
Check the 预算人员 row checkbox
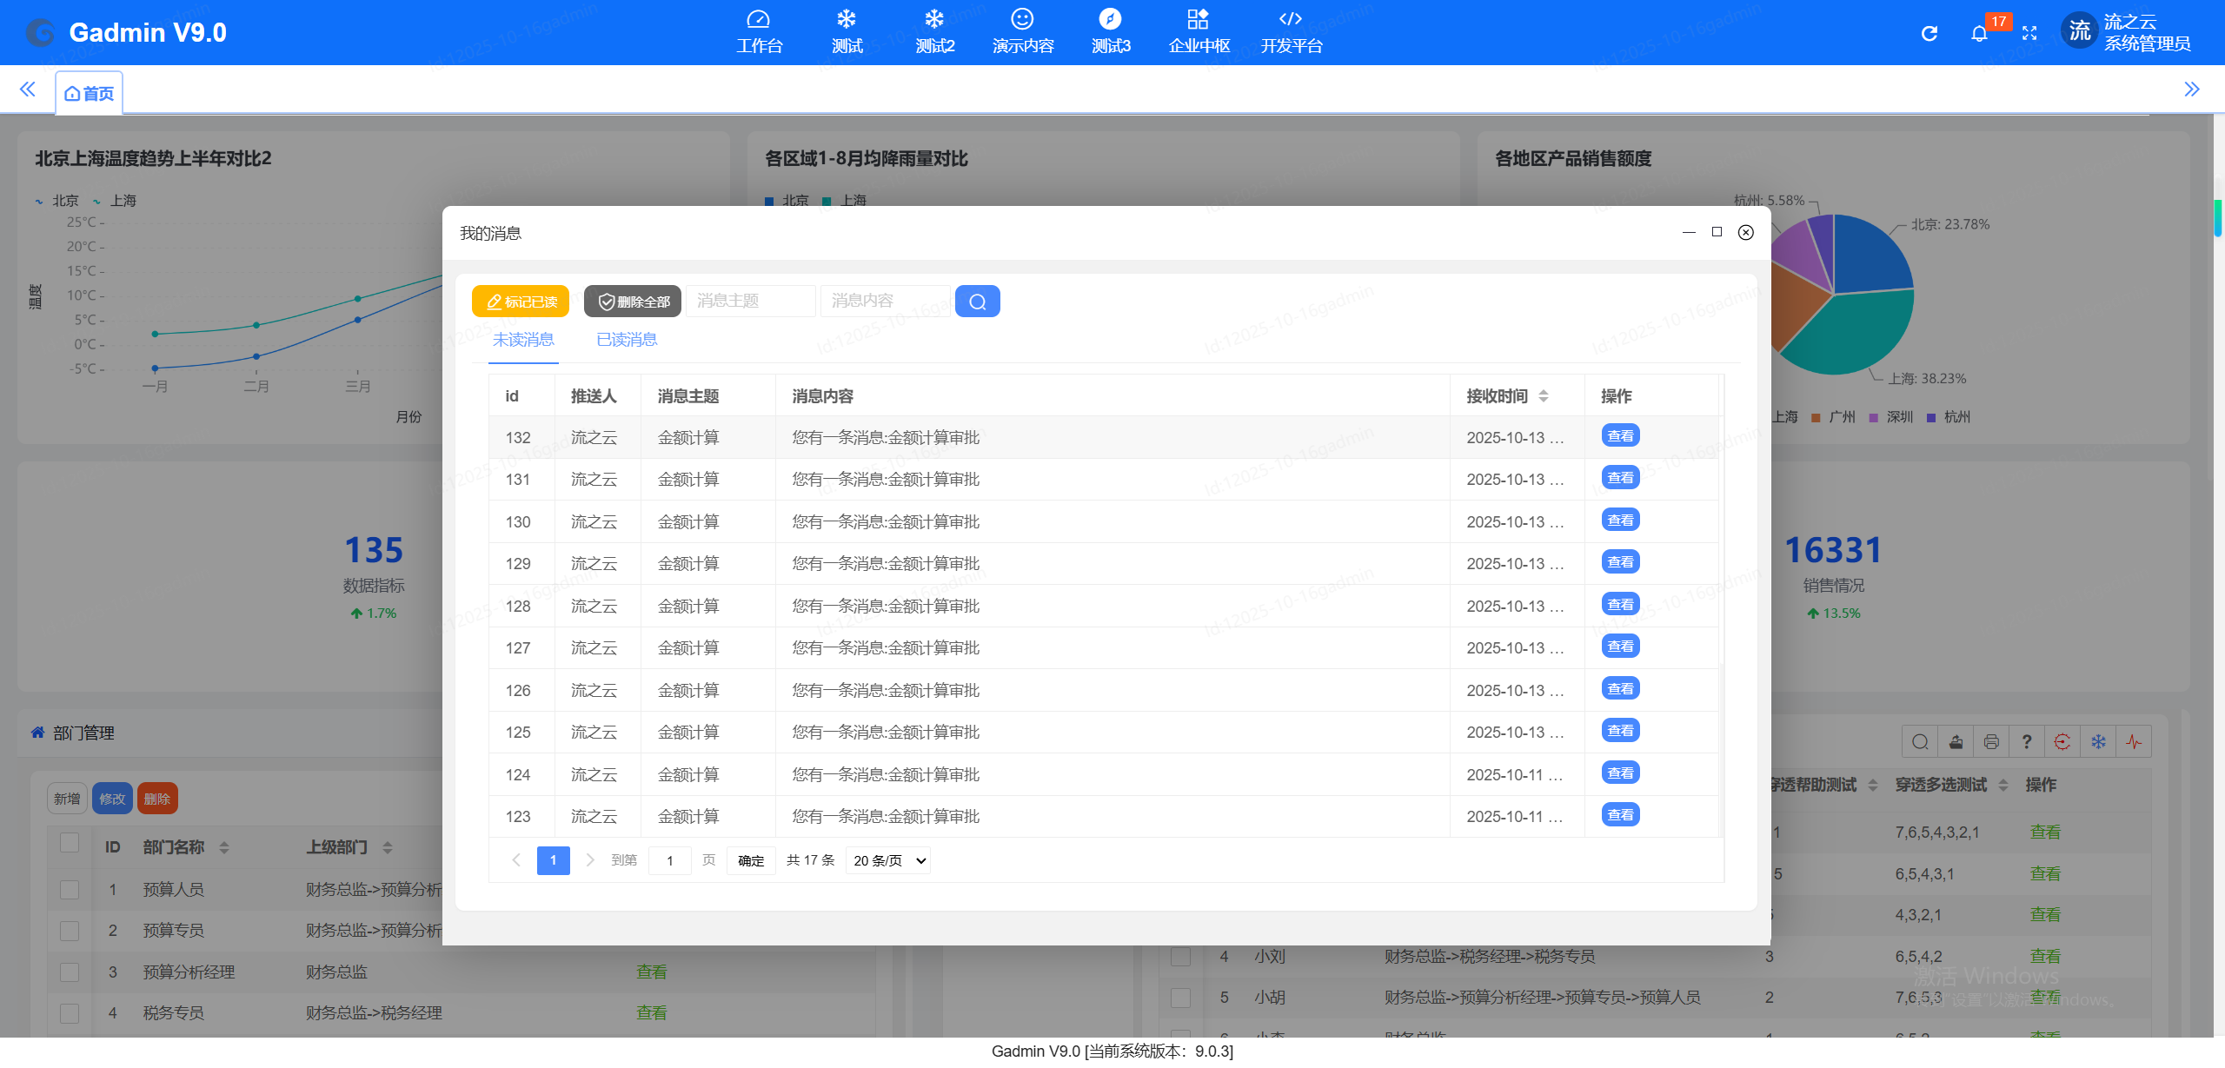tap(70, 890)
